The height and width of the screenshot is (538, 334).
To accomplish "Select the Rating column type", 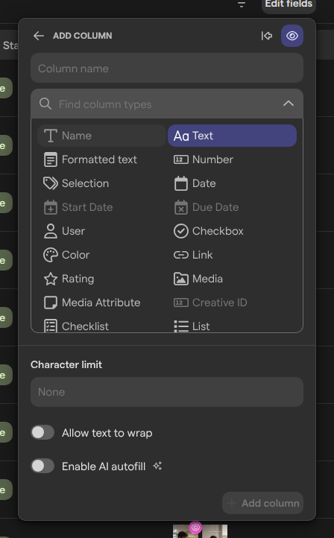I will point(101,279).
